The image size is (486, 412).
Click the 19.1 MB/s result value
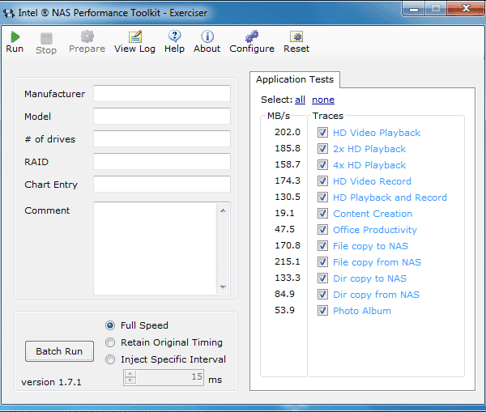coord(284,213)
